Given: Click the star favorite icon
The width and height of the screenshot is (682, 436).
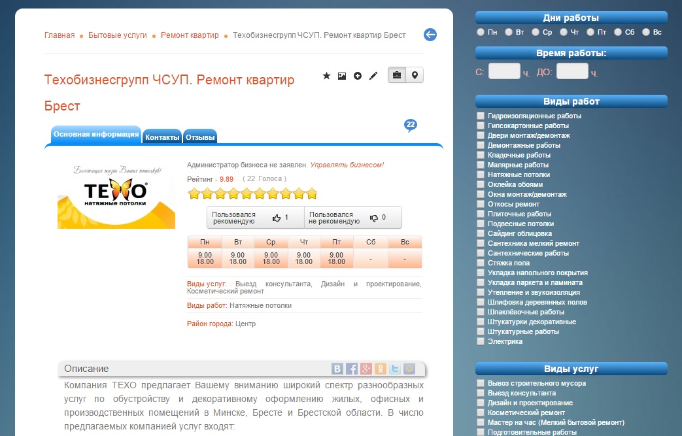Looking at the screenshot, I should click(326, 76).
